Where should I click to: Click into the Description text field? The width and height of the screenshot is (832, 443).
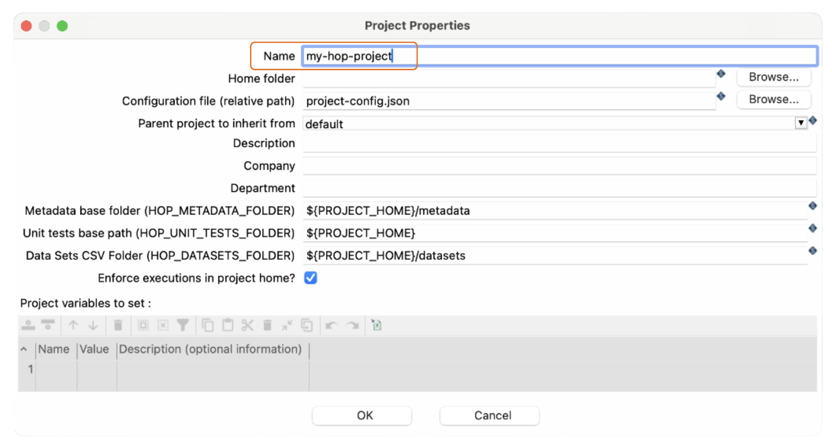(558, 144)
